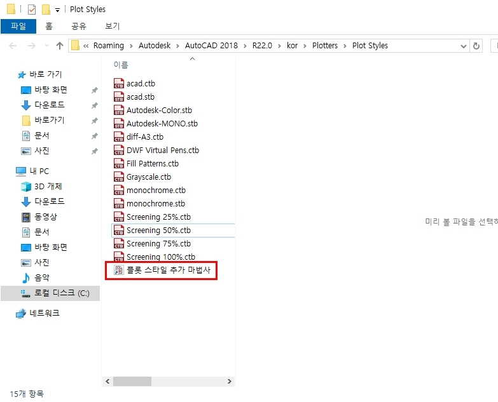Click the pin icon next to 사진

[94, 151]
